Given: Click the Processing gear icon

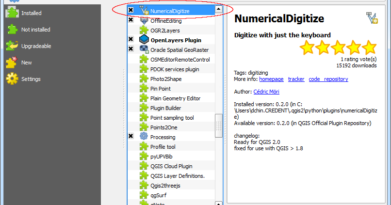Looking at the screenshot, I should point(144,136).
